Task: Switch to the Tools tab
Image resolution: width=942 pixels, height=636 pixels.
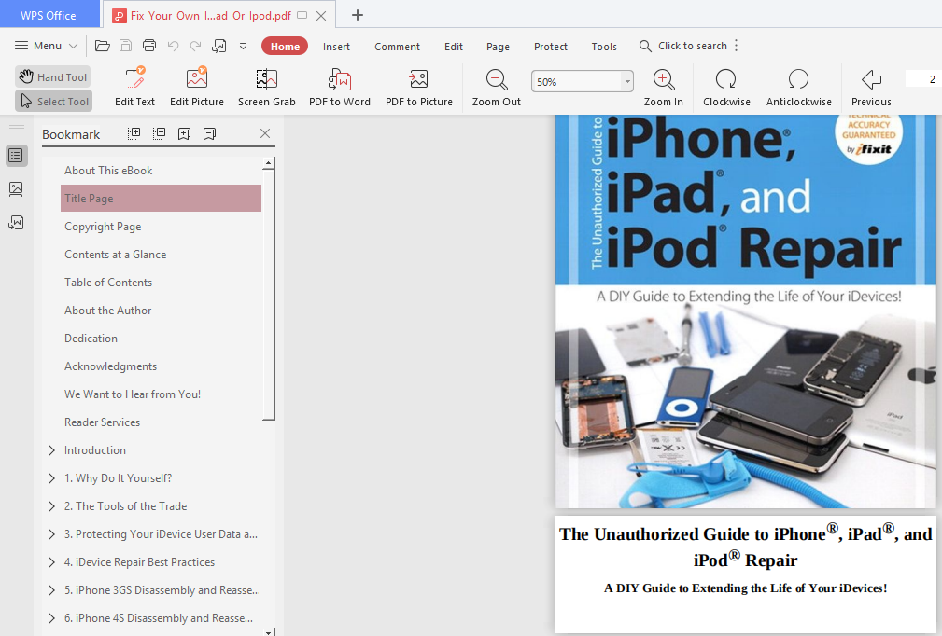Action: point(604,47)
